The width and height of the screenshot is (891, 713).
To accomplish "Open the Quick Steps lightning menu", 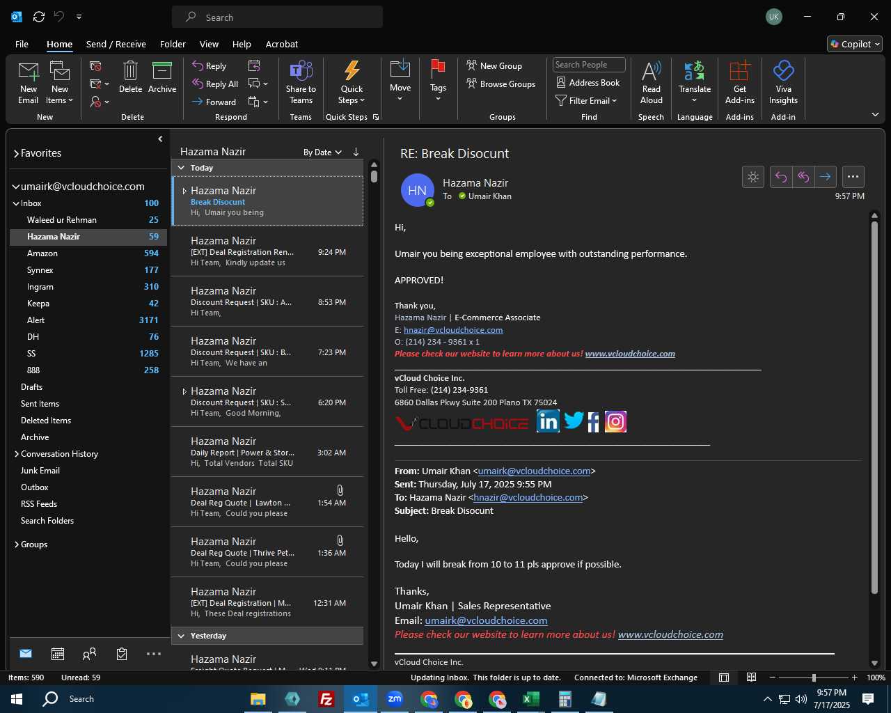I will (352, 83).
